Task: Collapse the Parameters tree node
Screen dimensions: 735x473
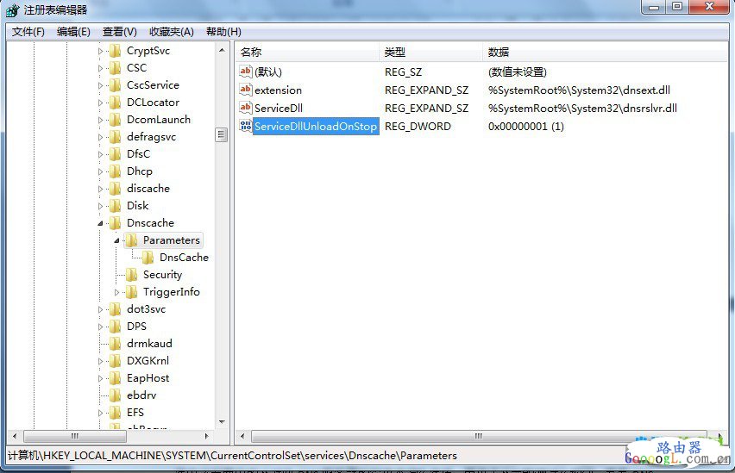Action: click(x=117, y=240)
